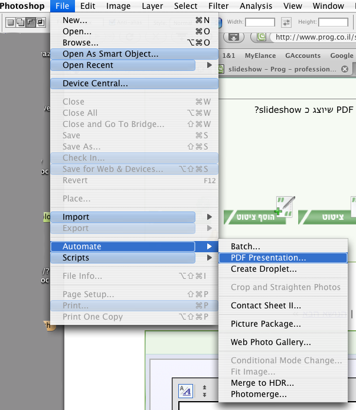
Task: Click the browser toolbar download-style icon
Action: click(x=234, y=37)
